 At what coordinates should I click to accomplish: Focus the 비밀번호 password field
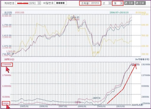[x=61, y=3]
